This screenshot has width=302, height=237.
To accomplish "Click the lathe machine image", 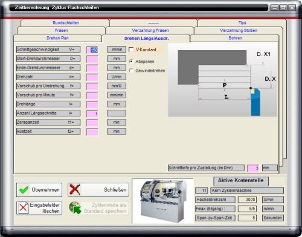I will 162,201.
